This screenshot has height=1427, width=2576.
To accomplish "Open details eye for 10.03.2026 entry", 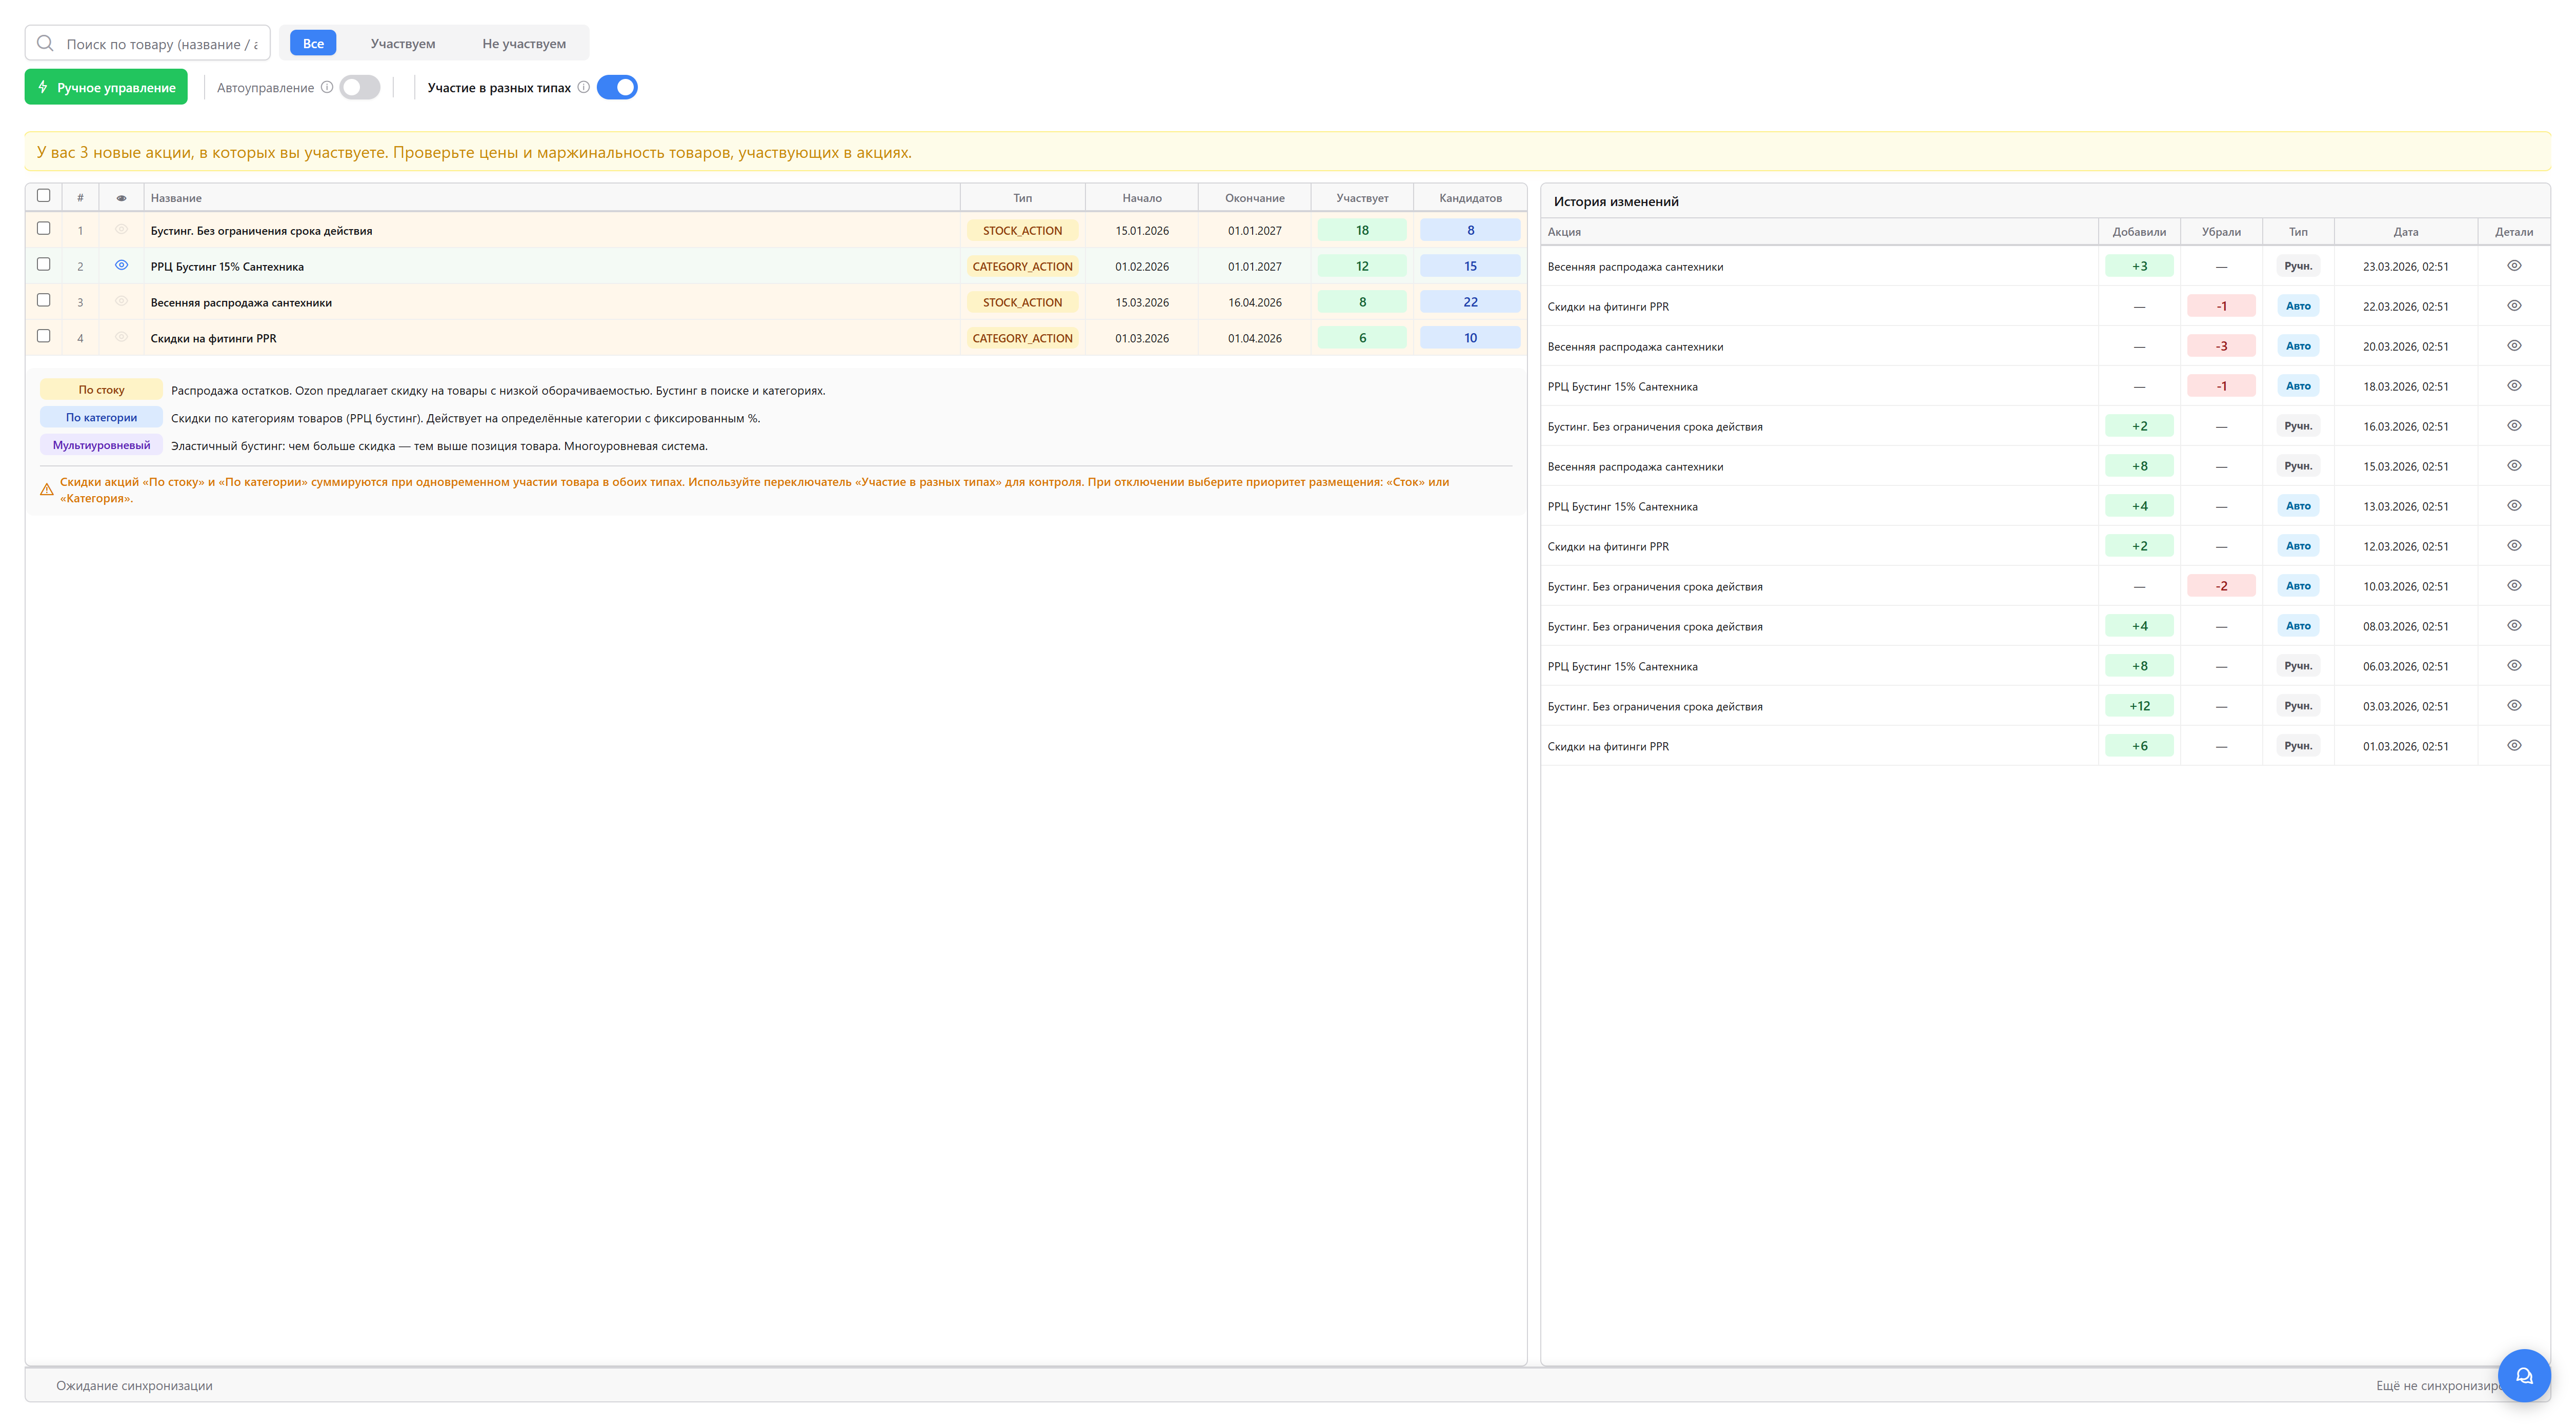I will [x=2513, y=586].
